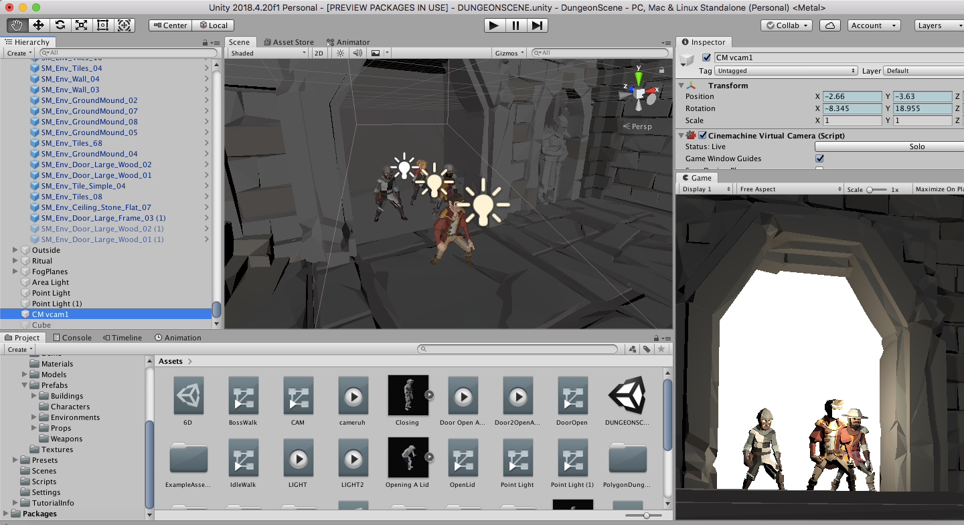Expand the FogPlanes object in Hierarchy
Viewport: 964px width, 525px height.
coord(15,272)
